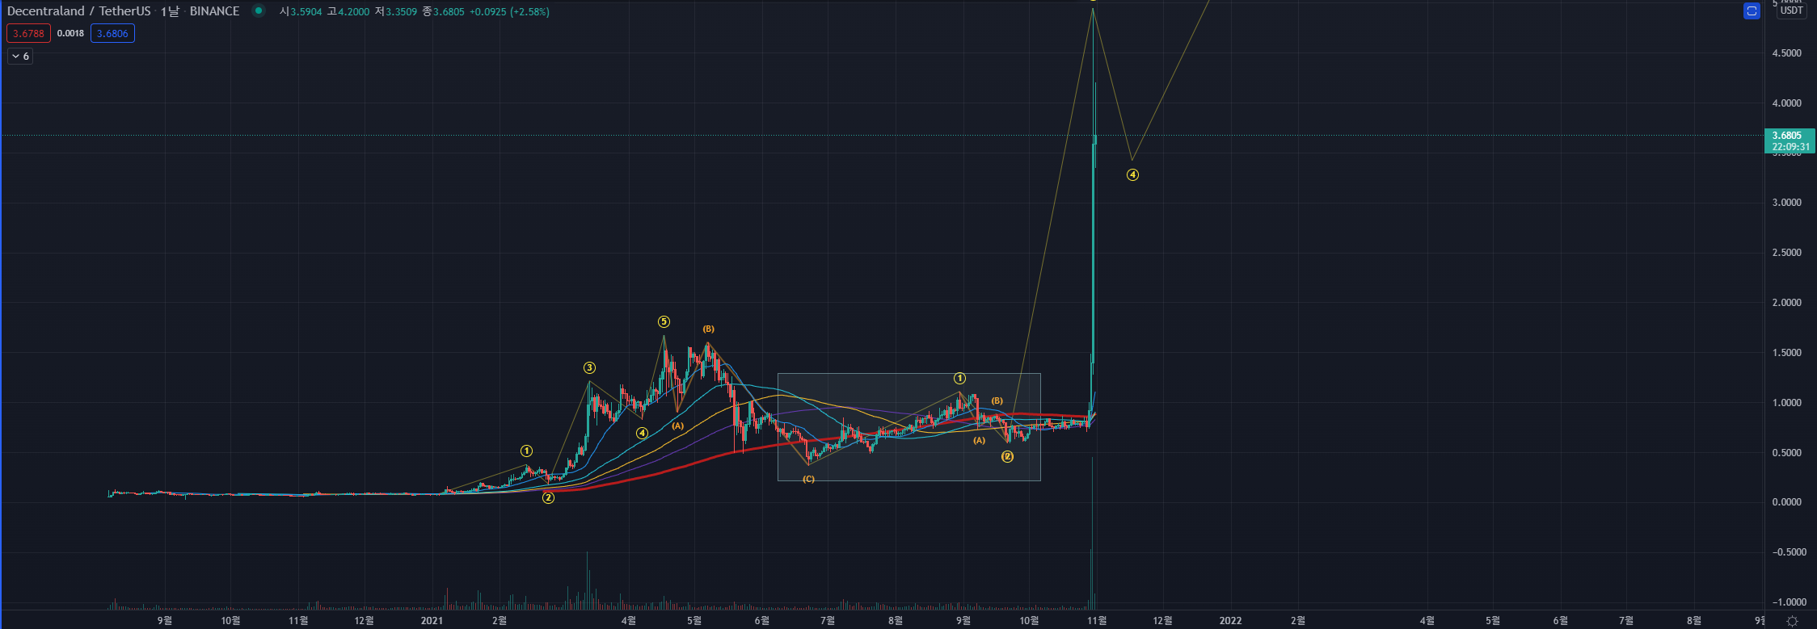The image size is (1817, 629).
Task: Click the green market status dot
Action: click(258, 11)
